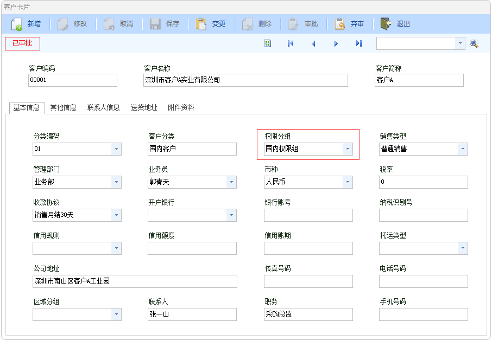This screenshot has height=341, width=492.
Task: Click the 传真号码 input field
Action: coord(308,281)
